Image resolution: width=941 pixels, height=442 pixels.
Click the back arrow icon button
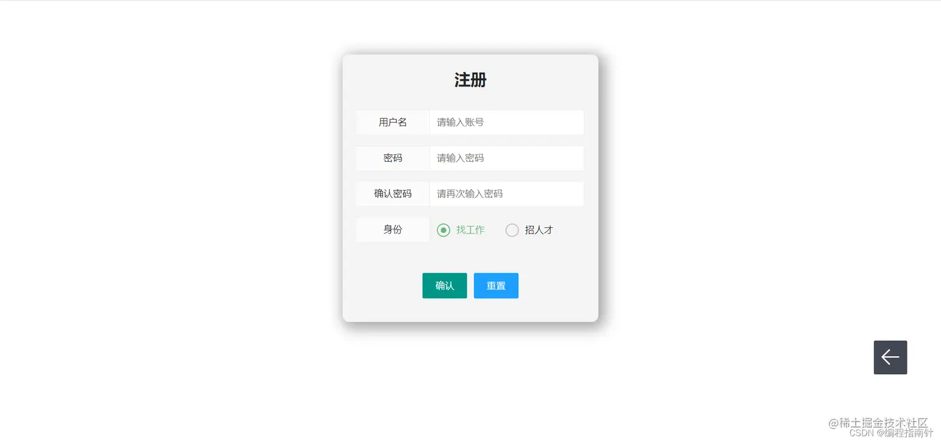890,357
